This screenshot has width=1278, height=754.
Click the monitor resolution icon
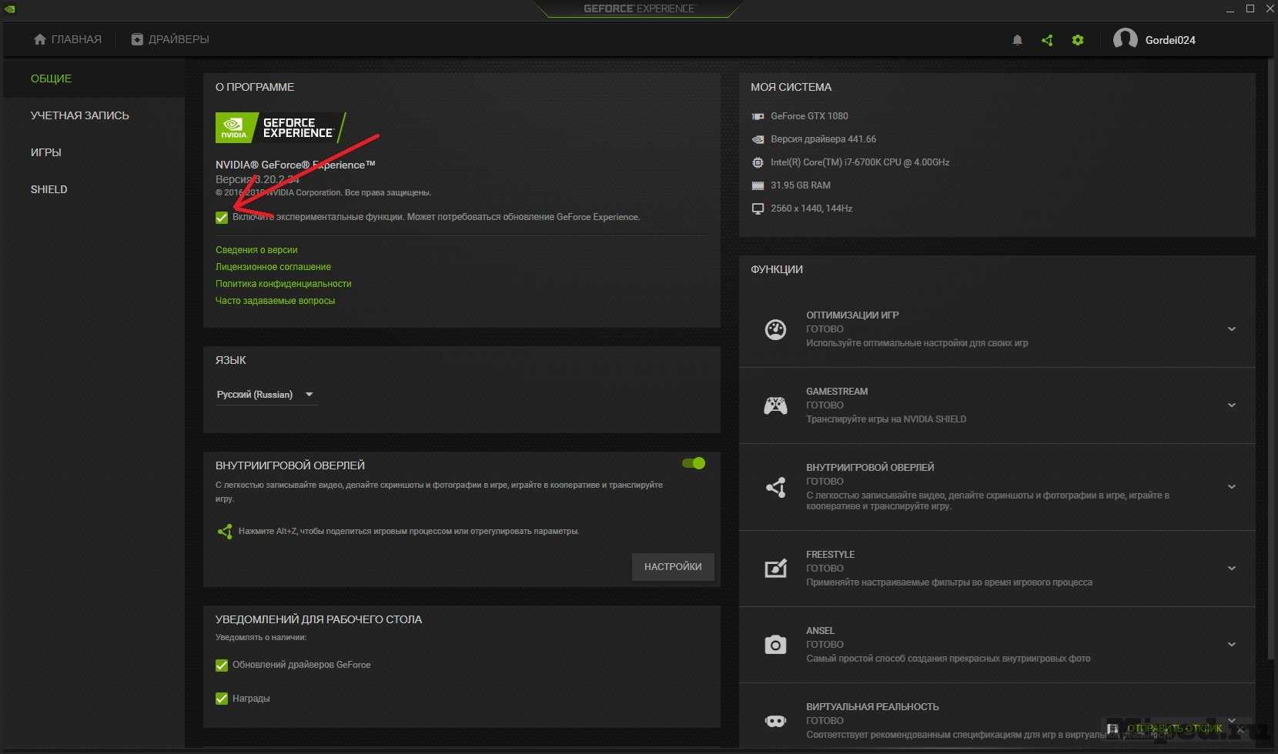pos(758,209)
